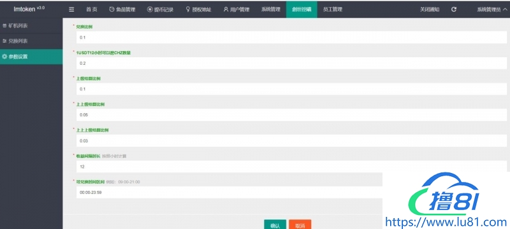
Task: Expand the 系统管理员 user dropdown
Action: coord(492,10)
